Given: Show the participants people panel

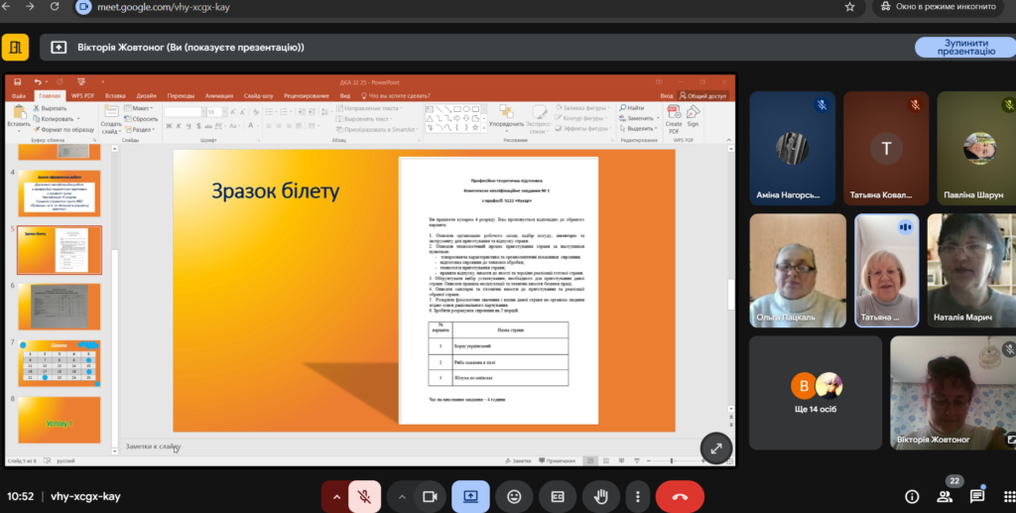Looking at the screenshot, I should [x=945, y=496].
